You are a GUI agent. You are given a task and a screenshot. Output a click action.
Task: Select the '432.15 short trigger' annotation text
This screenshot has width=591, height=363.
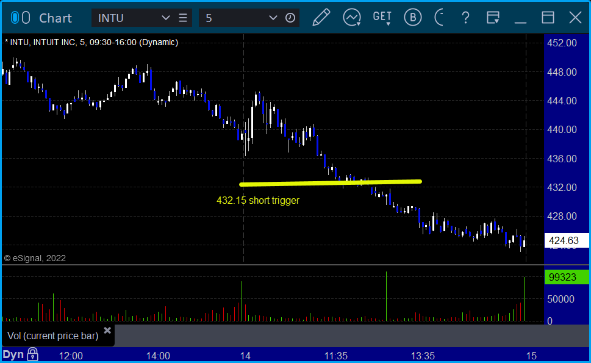[258, 200]
